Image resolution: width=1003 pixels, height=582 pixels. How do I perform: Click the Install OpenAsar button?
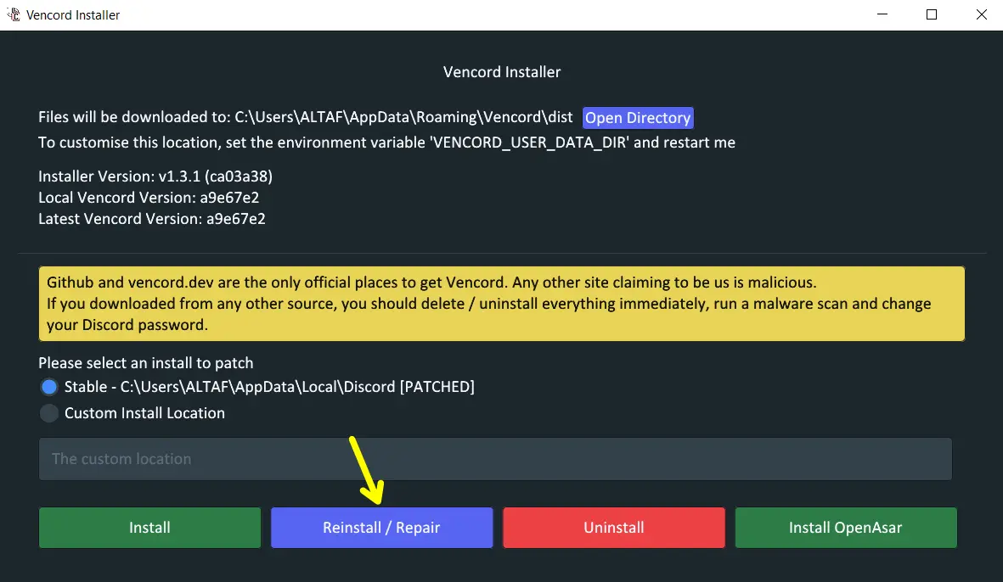click(x=846, y=528)
